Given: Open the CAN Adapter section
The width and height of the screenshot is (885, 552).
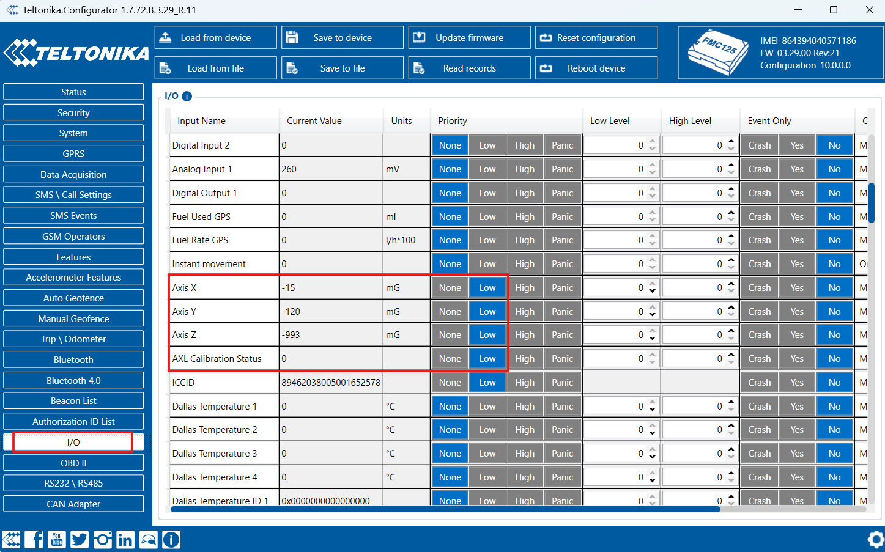Looking at the screenshot, I should (x=73, y=504).
